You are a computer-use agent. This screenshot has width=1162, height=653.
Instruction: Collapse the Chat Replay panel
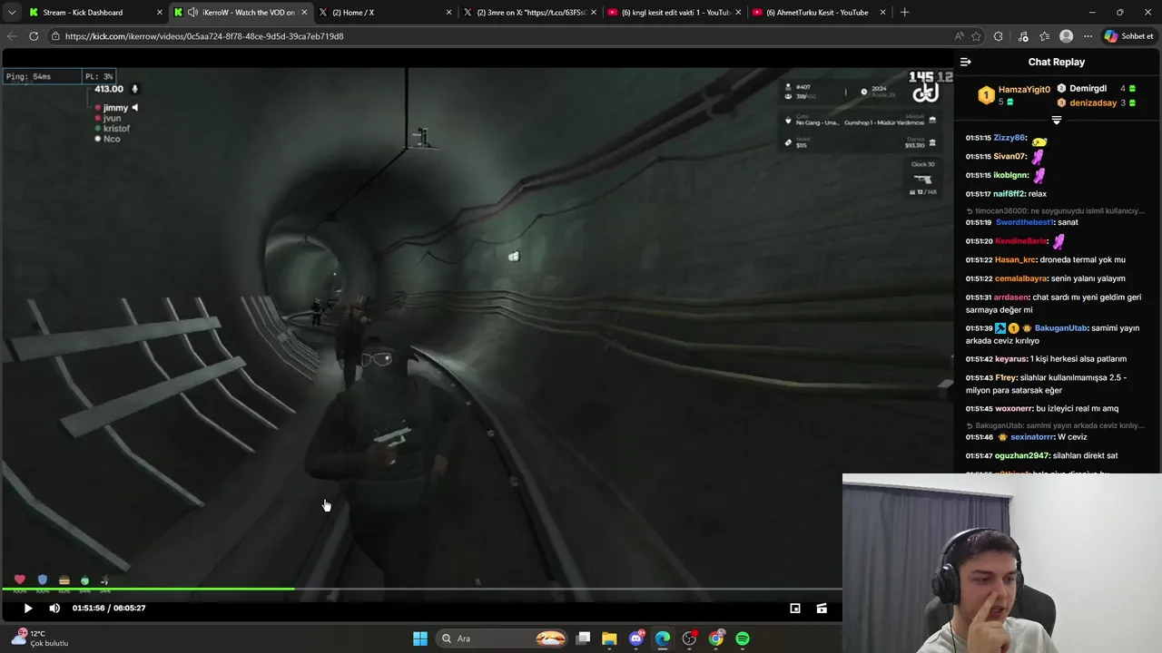(x=965, y=62)
